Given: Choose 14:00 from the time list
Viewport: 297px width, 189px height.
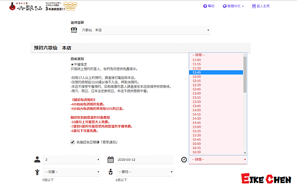Looking at the screenshot, I should pyautogui.click(x=216, y=110).
